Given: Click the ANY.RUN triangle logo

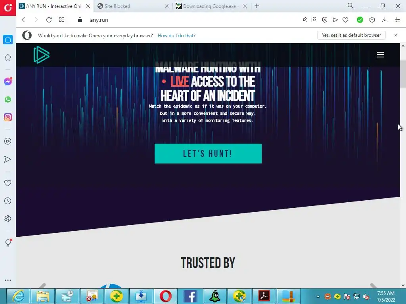Looking at the screenshot, I should tap(41, 55).
